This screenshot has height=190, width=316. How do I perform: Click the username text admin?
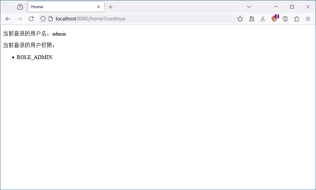click(x=59, y=34)
